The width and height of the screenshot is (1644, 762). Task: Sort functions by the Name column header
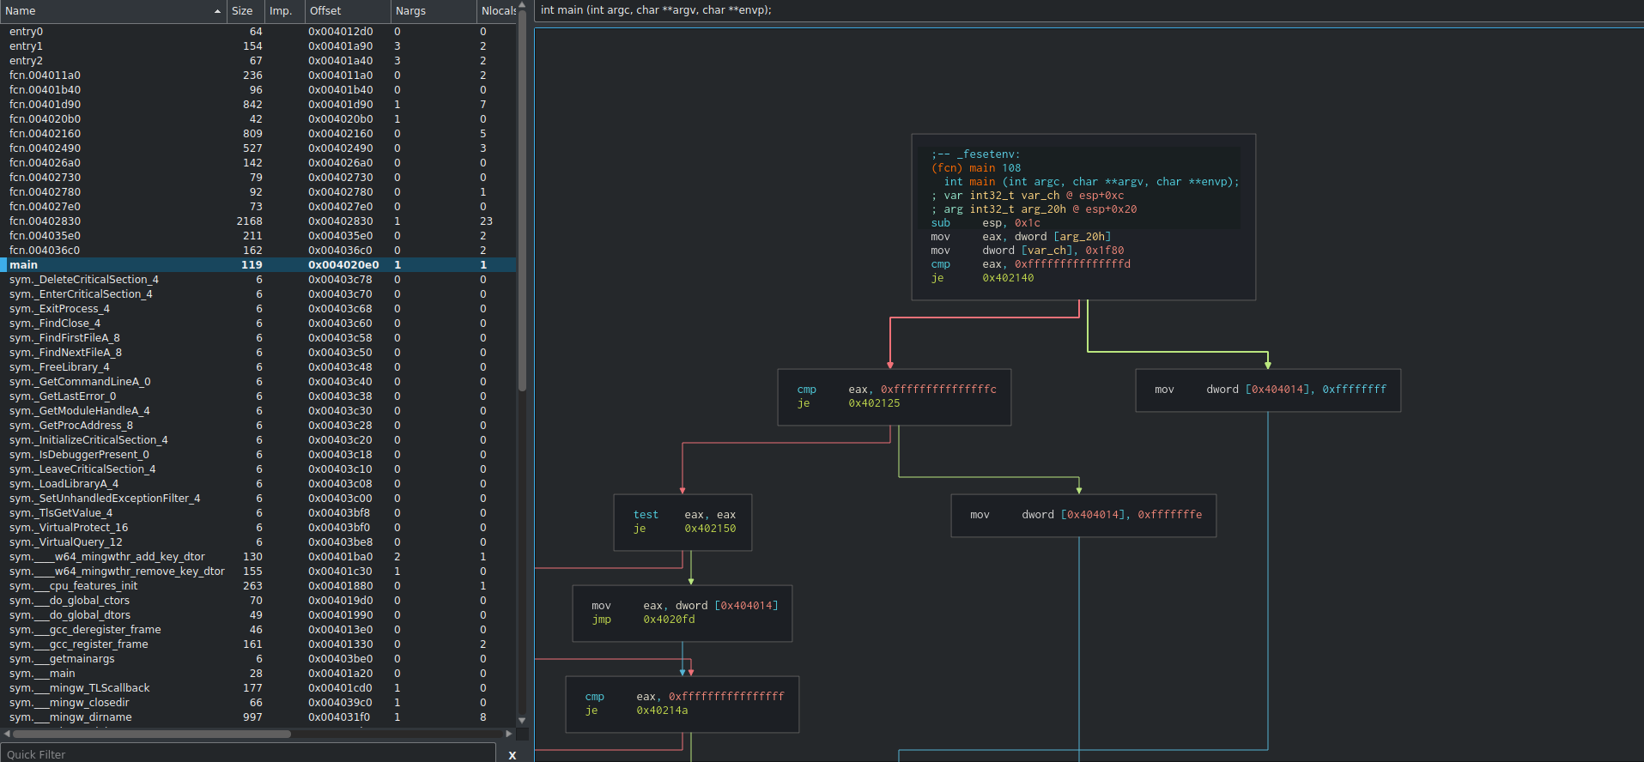(x=113, y=11)
